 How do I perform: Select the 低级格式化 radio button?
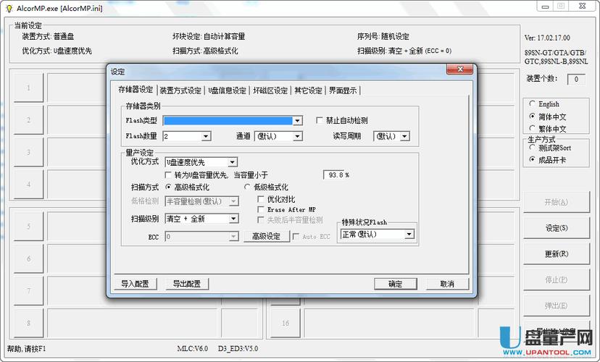point(248,187)
